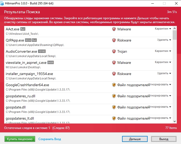Click the results list scrollbar thumb
This screenshot has height=144, width=181.
[x=174, y=35]
